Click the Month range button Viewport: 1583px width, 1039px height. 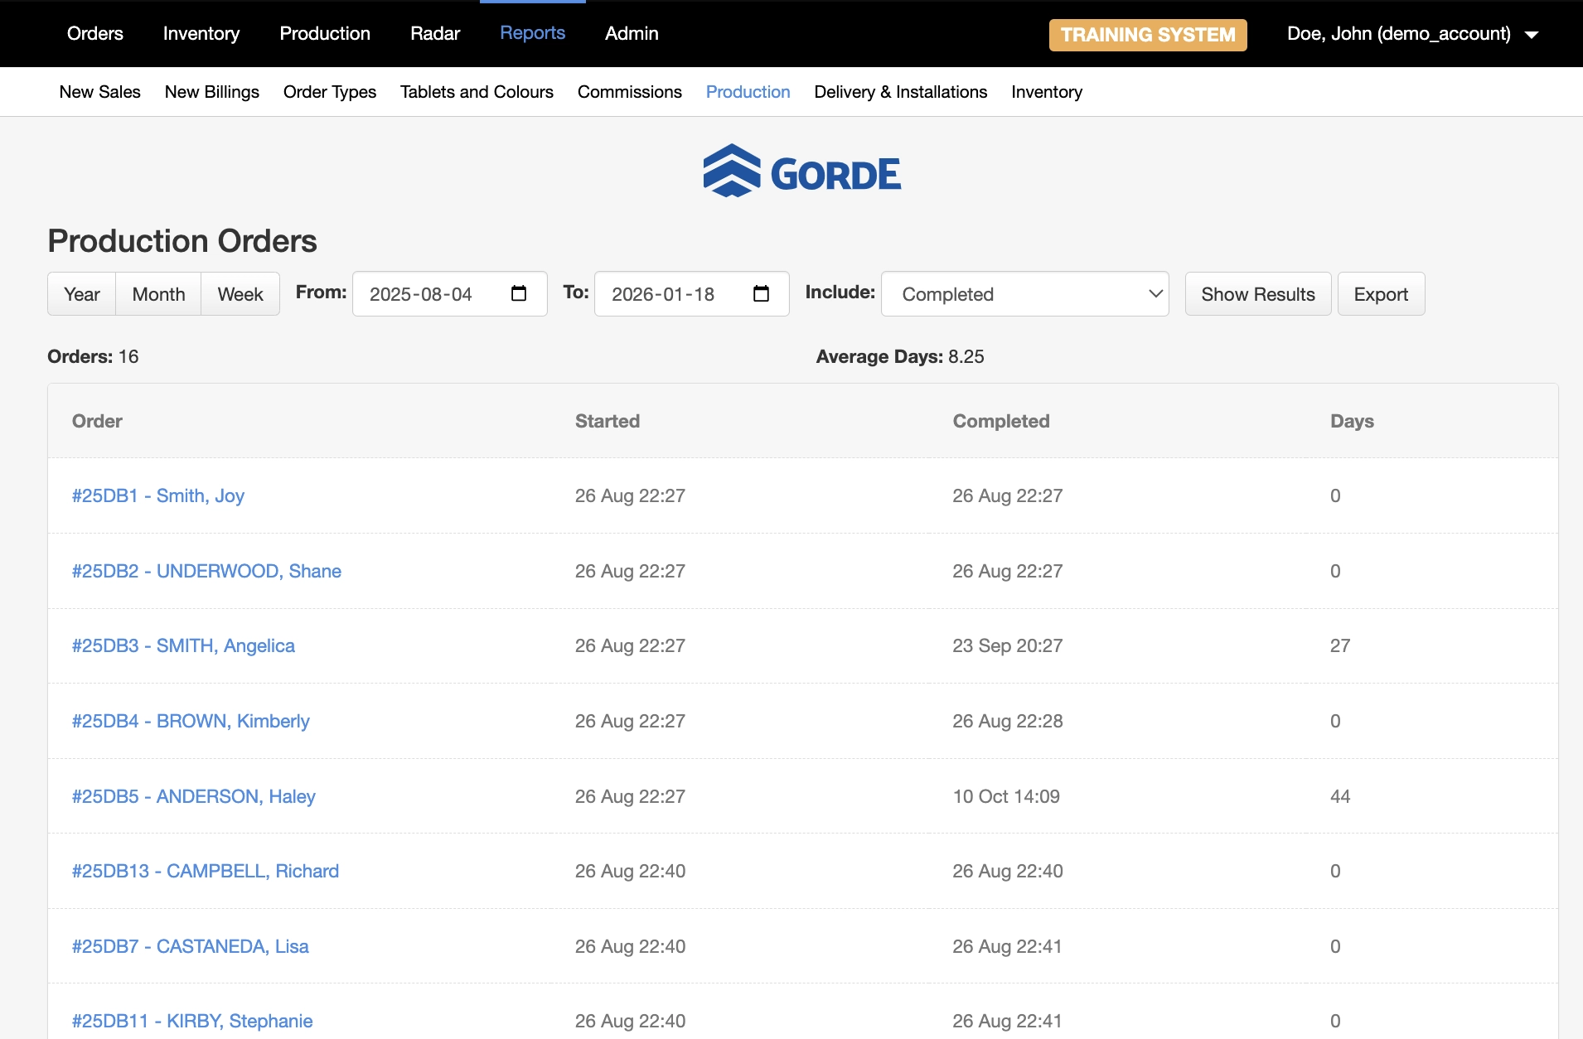(x=158, y=294)
